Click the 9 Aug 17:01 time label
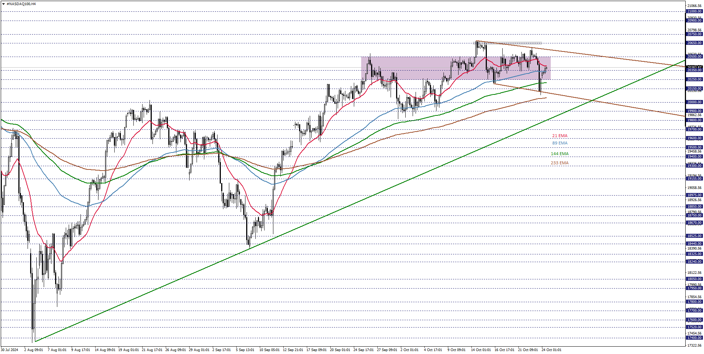Image resolution: width=704 pixels, height=354 pixels. (80, 350)
